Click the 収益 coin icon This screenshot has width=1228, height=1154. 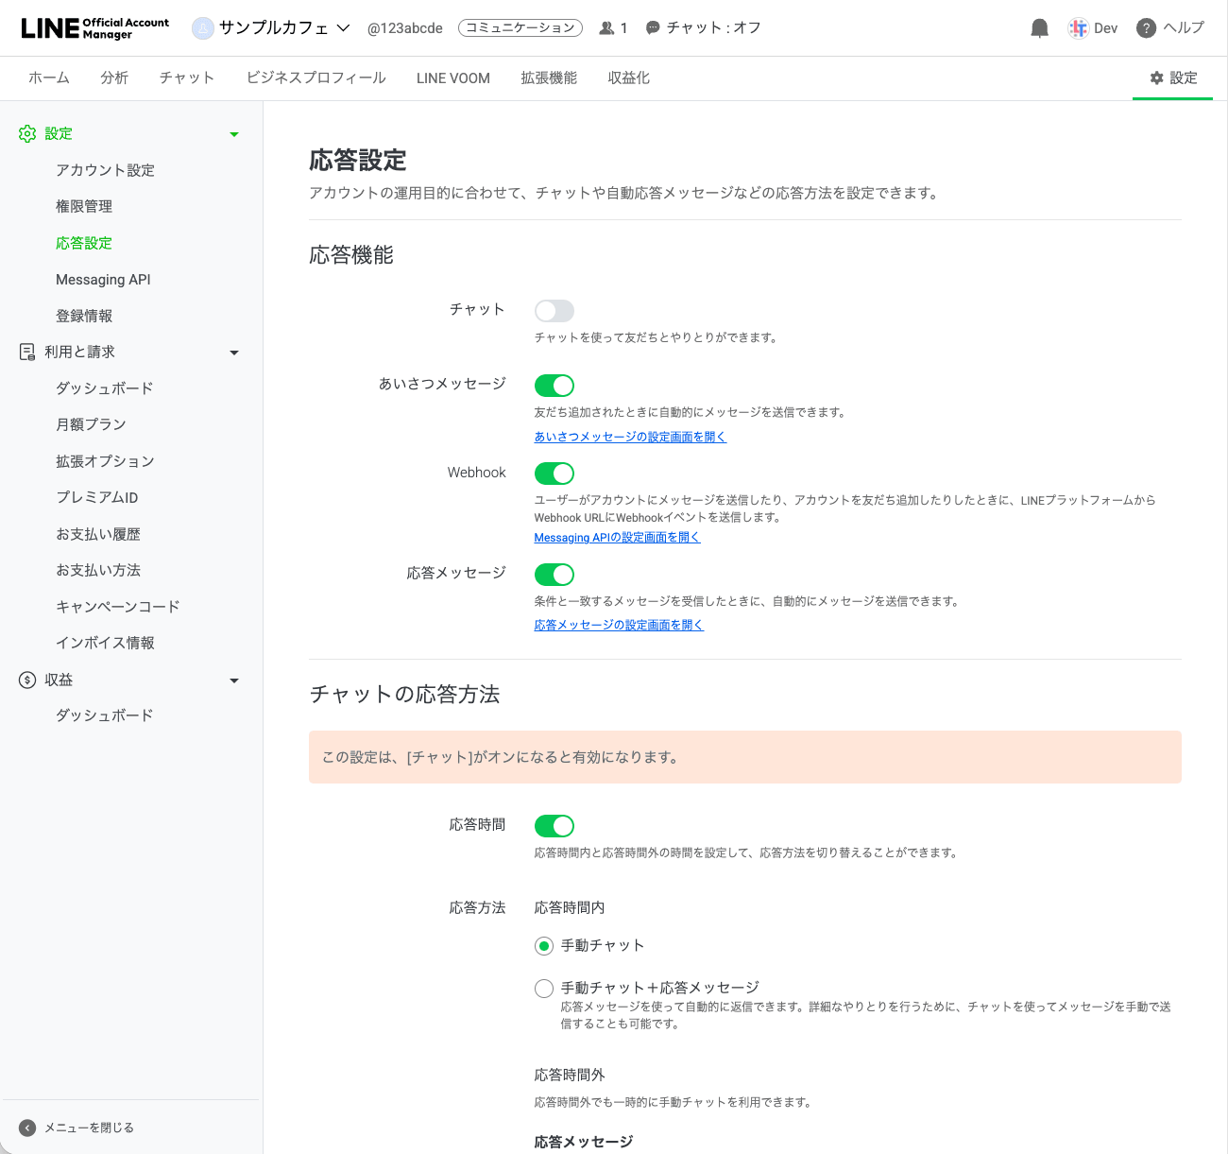point(27,680)
